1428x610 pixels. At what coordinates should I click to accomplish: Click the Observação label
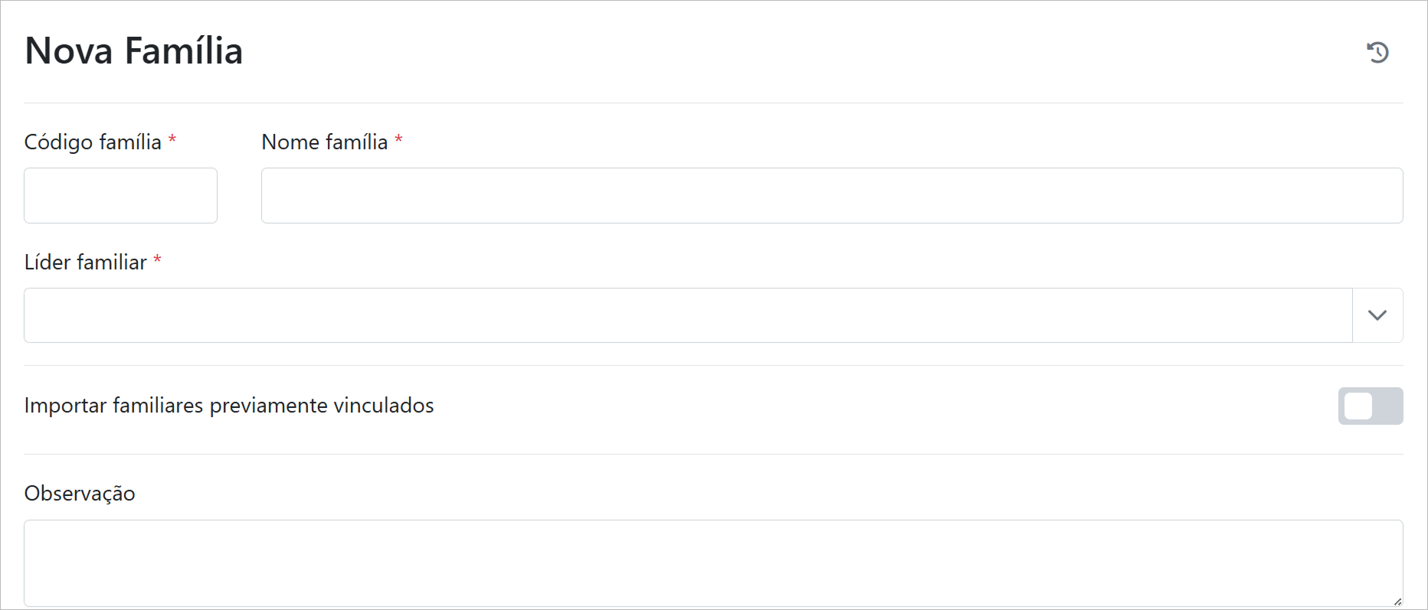coord(80,494)
